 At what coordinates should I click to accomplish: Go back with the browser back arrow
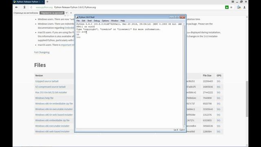click(16, 7)
